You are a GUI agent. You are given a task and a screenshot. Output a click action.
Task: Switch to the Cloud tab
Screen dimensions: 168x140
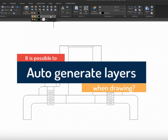(31, 3)
